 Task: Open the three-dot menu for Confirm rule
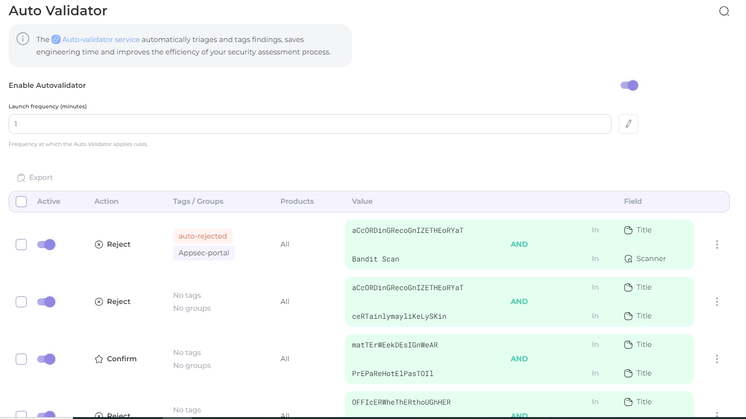[716, 359]
